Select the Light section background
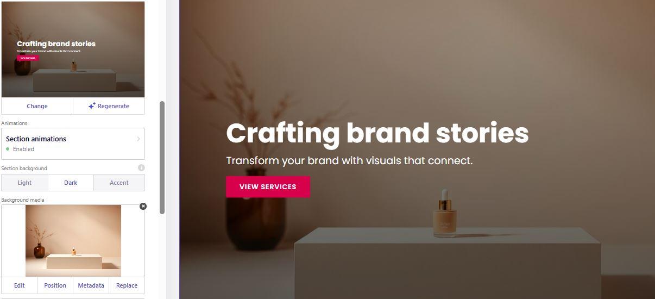This screenshot has height=299, width=655. pyautogui.click(x=24, y=183)
